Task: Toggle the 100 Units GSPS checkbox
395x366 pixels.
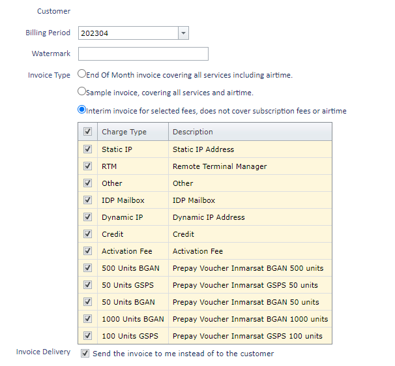Action: pos(87,336)
